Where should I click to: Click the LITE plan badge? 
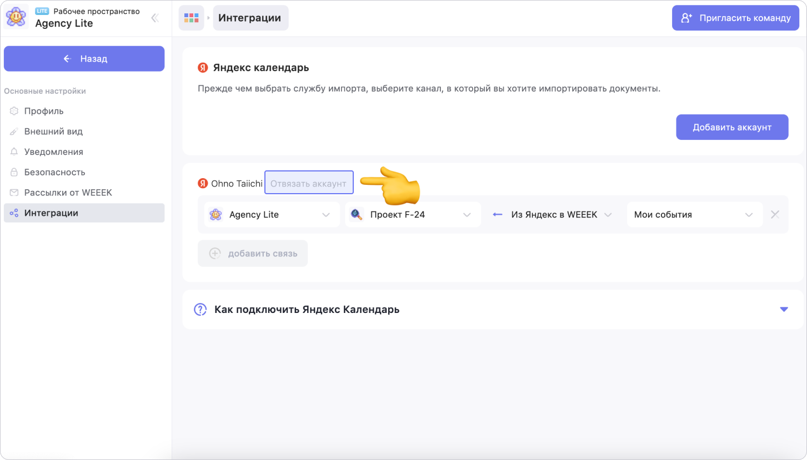[42, 11]
